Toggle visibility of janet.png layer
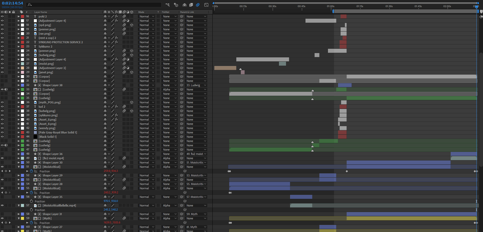 [2, 72]
